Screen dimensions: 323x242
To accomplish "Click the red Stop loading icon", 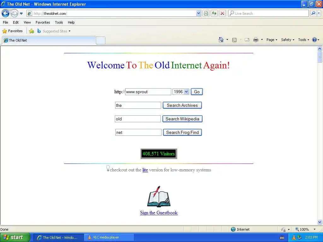I will (222, 14).
